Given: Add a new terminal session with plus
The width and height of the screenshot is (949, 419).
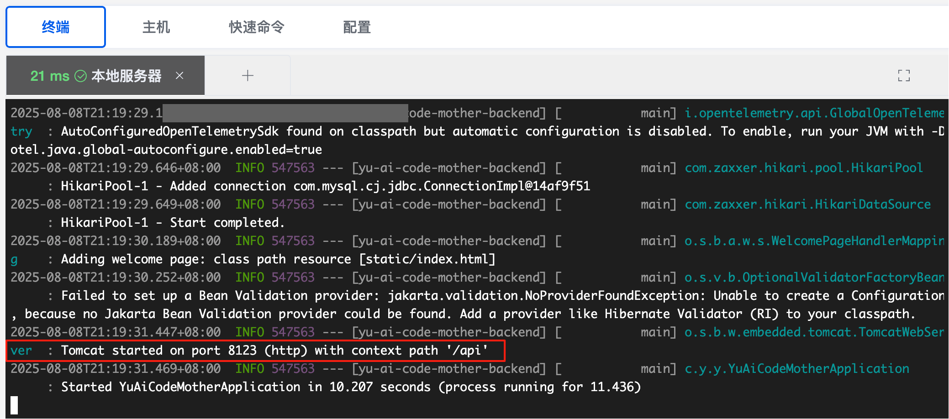Looking at the screenshot, I should tap(248, 76).
